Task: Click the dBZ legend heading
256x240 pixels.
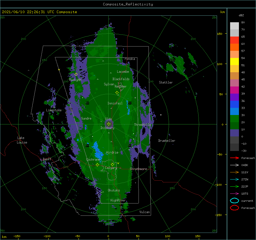Action: tap(241, 15)
